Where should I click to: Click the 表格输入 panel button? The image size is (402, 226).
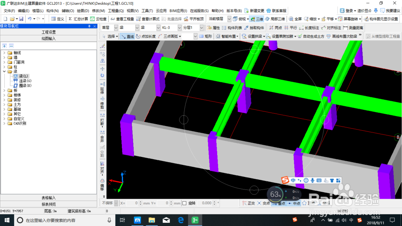point(49,198)
